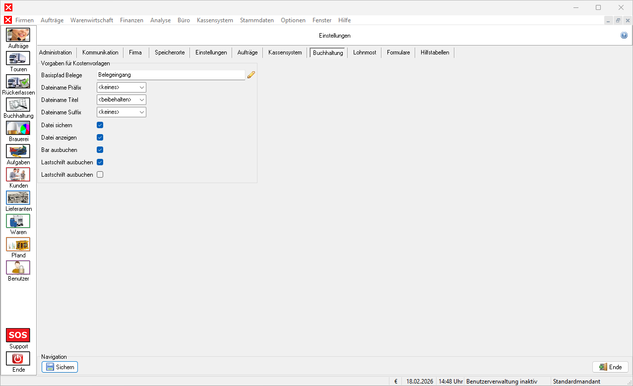Screen dimensions: 633x386
Task: Click the Brauerei sidebar icon
Action: pos(18,128)
